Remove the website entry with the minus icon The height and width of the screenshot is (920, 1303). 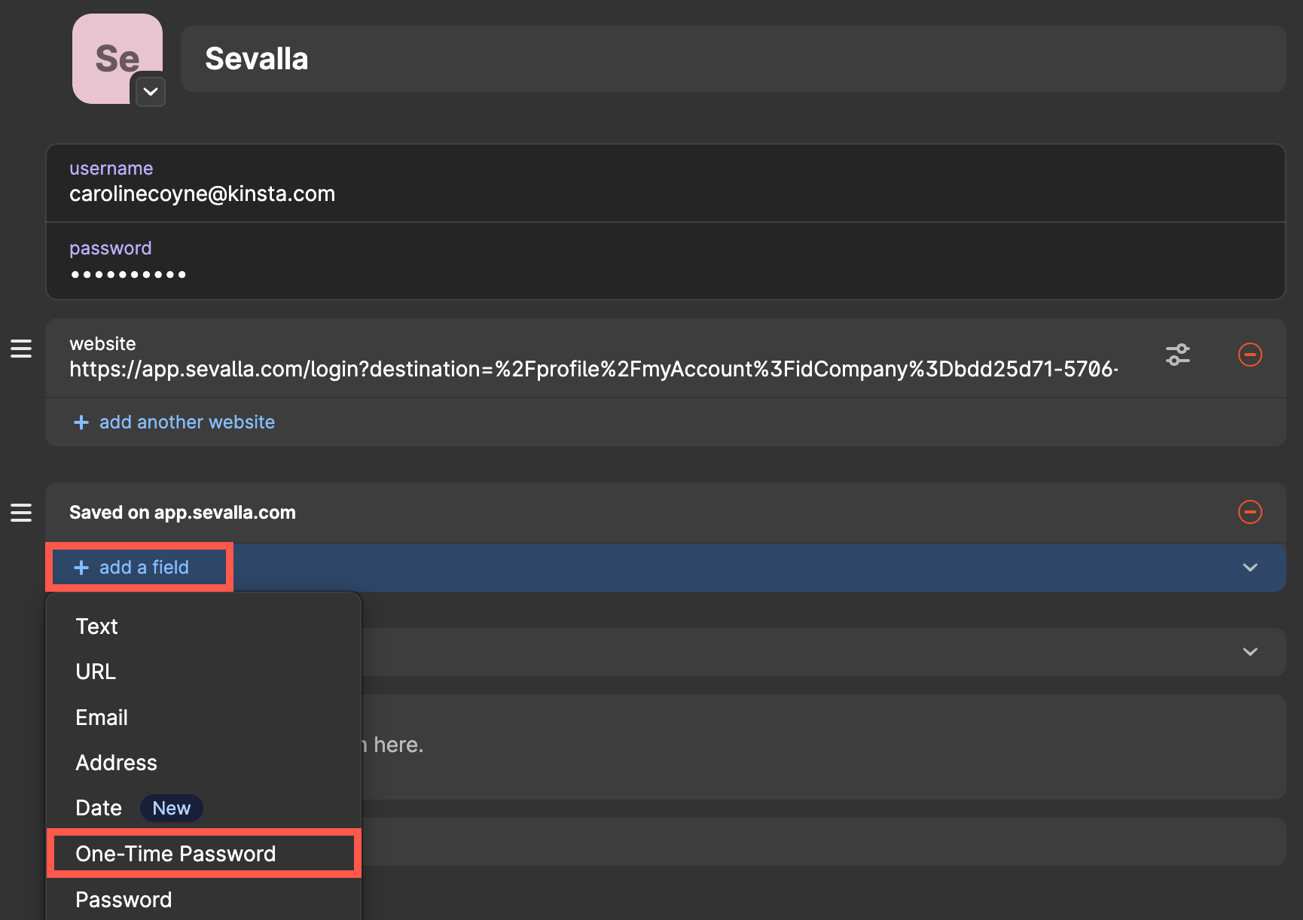(x=1250, y=355)
